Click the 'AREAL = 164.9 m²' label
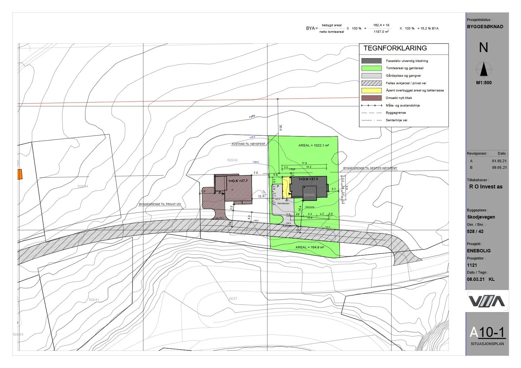Screen dimensions: 521x368 click(x=309, y=247)
